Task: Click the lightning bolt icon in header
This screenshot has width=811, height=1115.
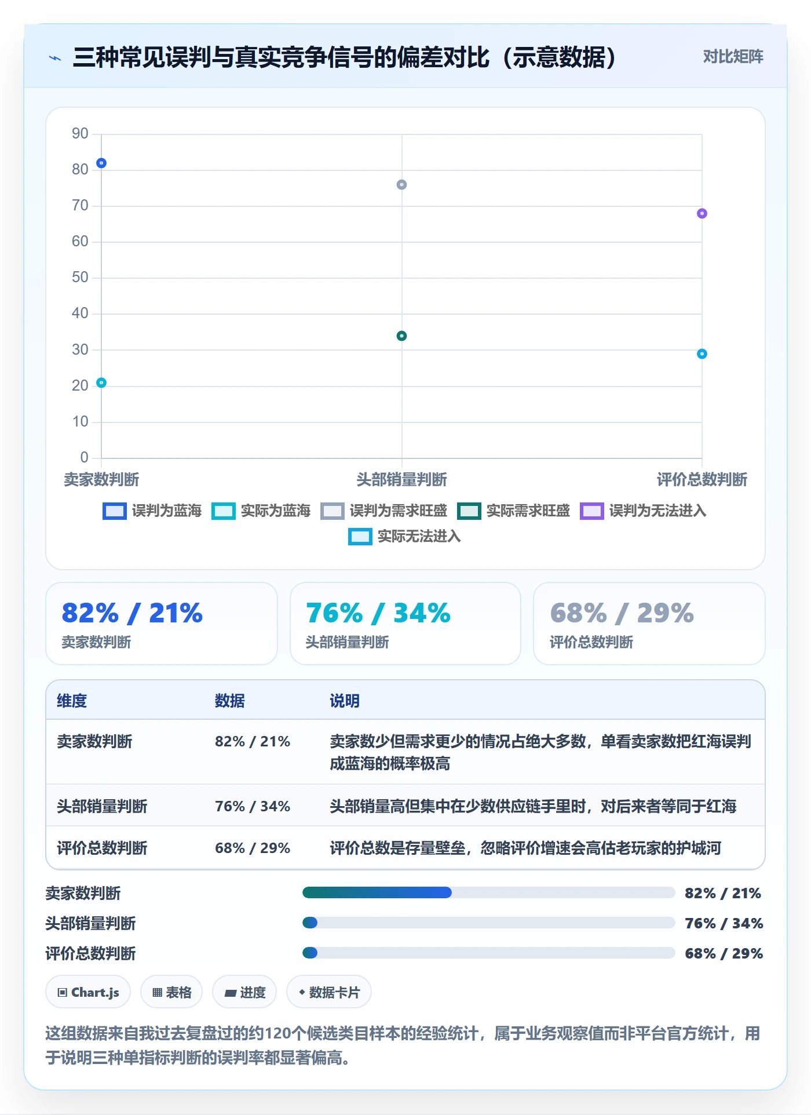Action: point(55,58)
